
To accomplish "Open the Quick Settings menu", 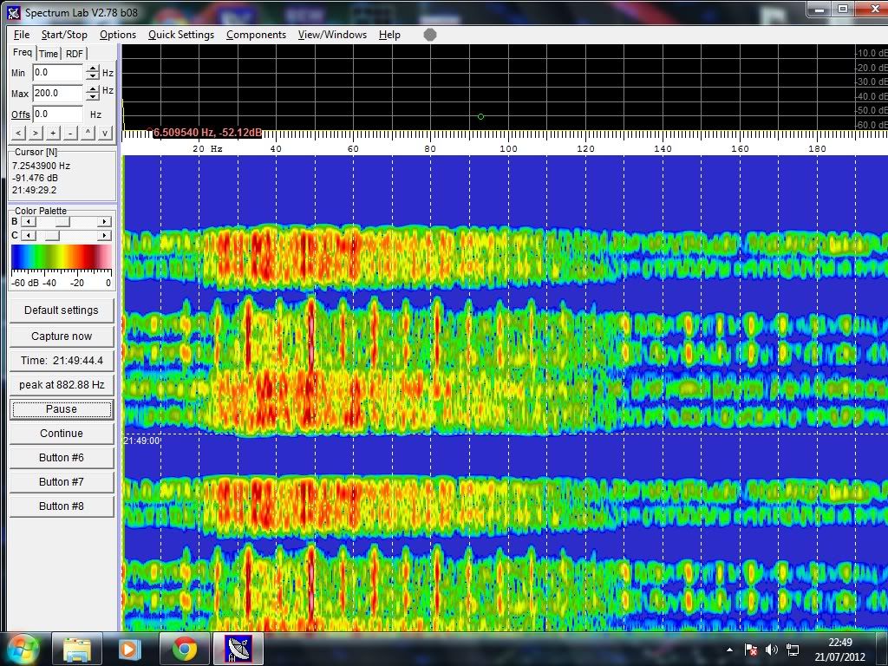I will point(180,35).
